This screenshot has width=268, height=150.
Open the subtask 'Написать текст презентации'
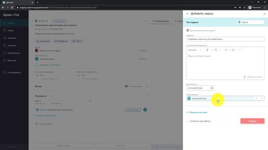[x=60, y=110]
